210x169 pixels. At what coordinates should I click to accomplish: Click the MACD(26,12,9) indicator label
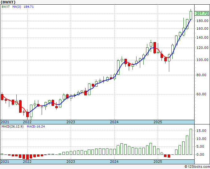coord(12,127)
